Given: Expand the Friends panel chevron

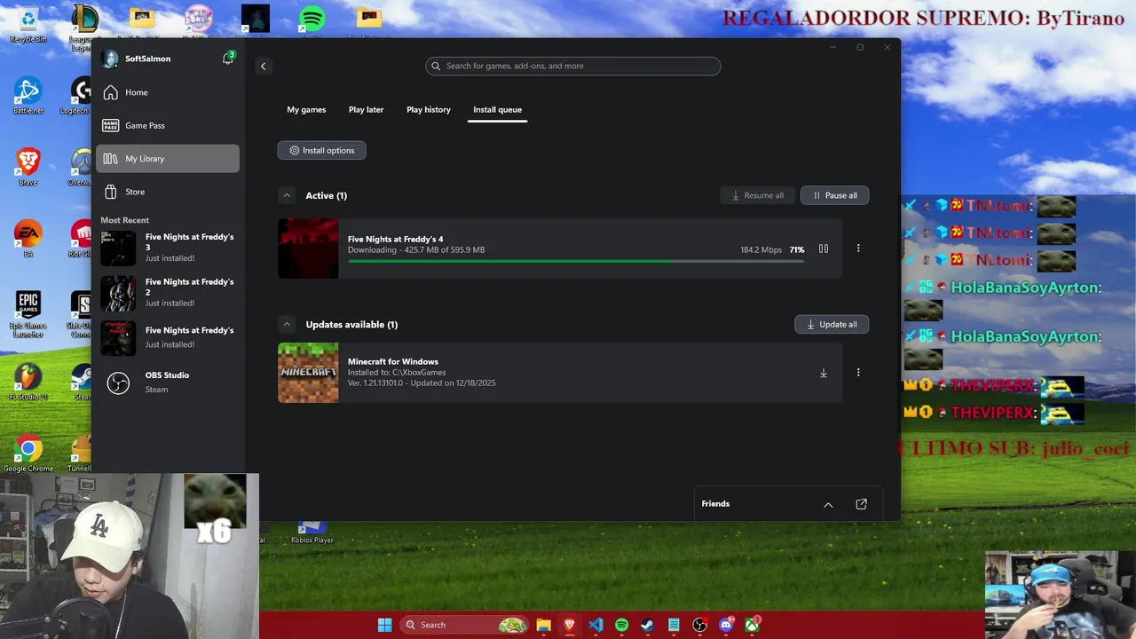Looking at the screenshot, I should point(828,504).
